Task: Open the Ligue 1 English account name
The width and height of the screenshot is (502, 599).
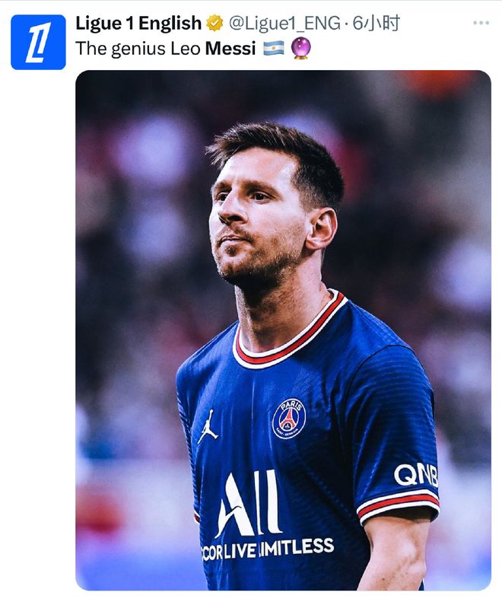Action: 138,24
